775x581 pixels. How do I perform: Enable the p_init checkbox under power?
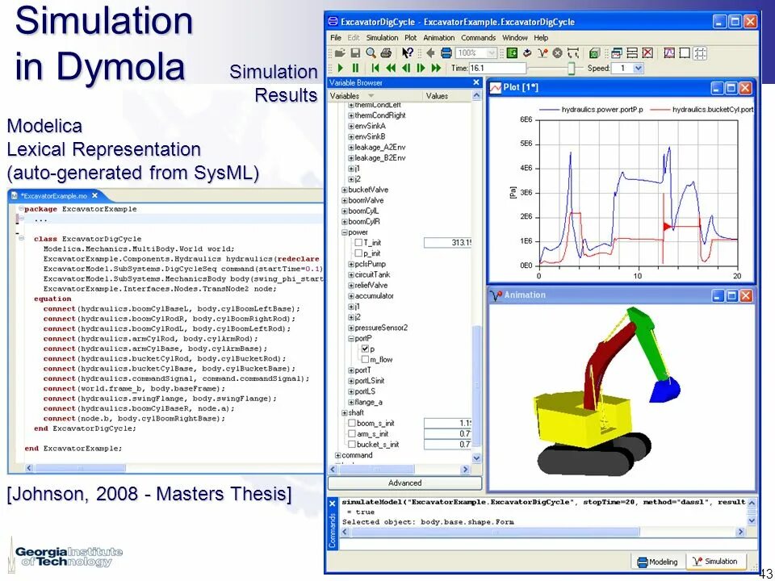[358, 253]
